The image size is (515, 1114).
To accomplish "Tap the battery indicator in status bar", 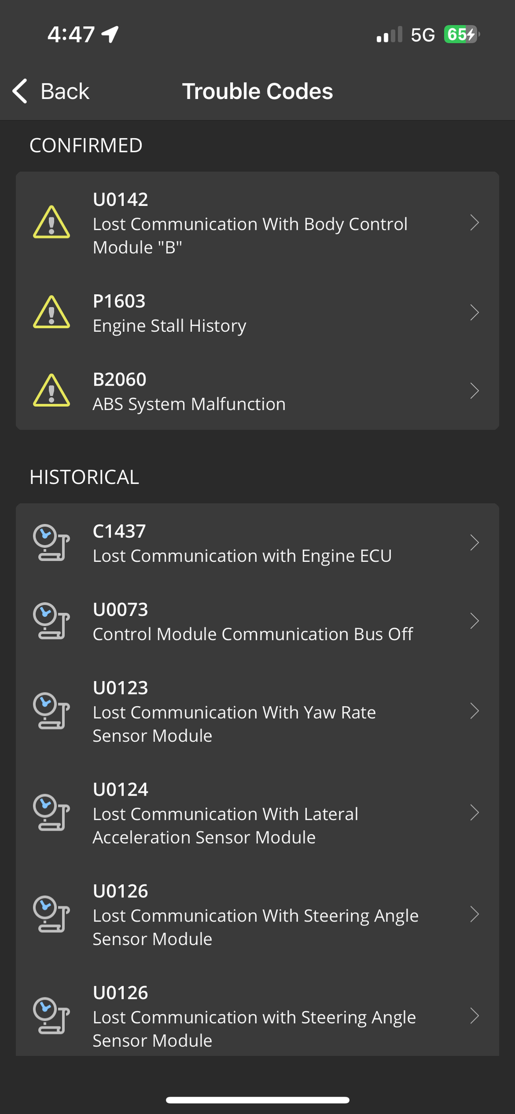I will 461,35.
